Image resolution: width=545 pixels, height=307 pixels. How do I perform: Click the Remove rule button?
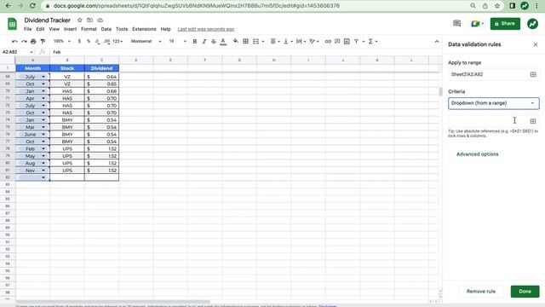tap(481, 292)
